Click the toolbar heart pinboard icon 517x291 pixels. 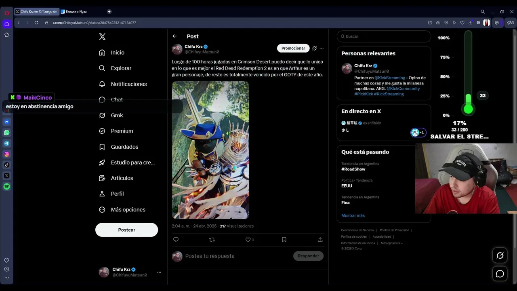tap(462, 23)
